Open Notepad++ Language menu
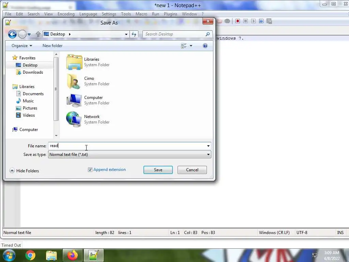Image resolution: width=349 pixels, height=262 pixels. (x=88, y=14)
